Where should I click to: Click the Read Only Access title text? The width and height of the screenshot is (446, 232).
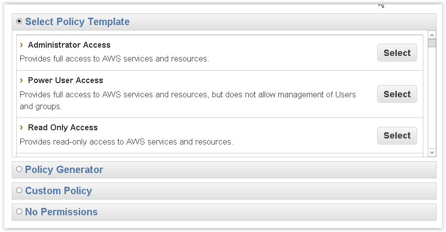pos(63,127)
